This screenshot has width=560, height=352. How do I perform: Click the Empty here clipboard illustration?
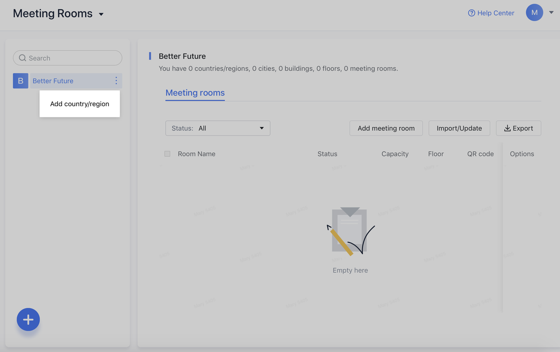350,231
